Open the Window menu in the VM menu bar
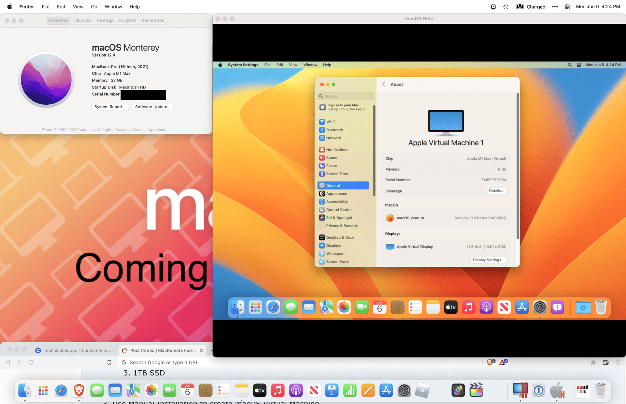 [310, 65]
